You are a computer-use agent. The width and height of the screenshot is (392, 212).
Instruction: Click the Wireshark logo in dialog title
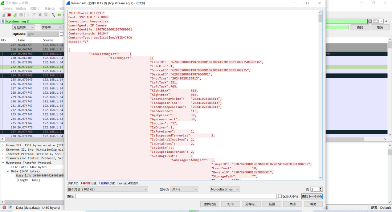click(68, 3)
